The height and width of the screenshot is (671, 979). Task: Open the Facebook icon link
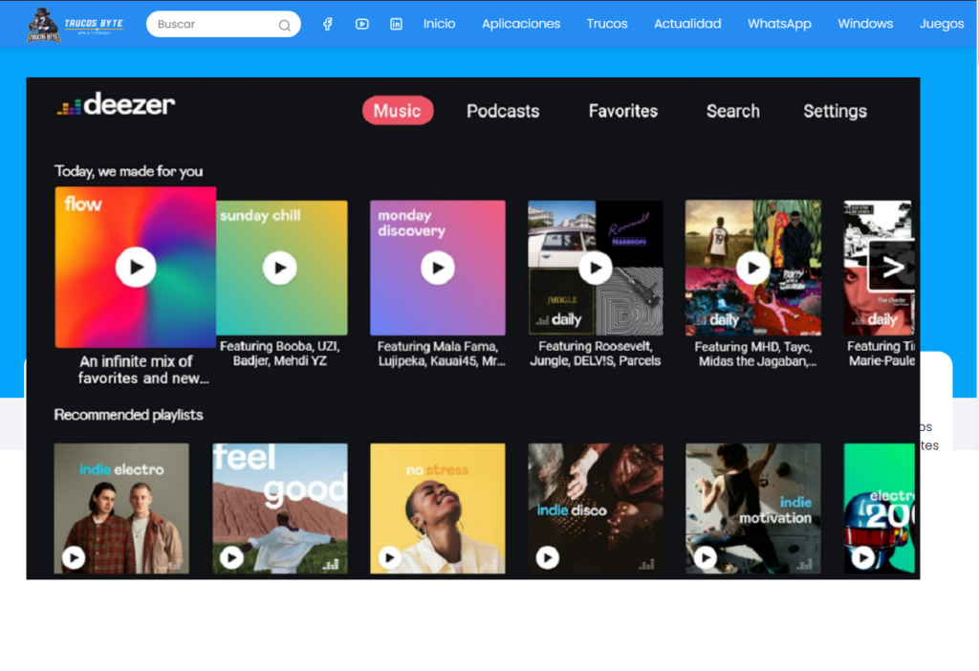(x=328, y=24)
